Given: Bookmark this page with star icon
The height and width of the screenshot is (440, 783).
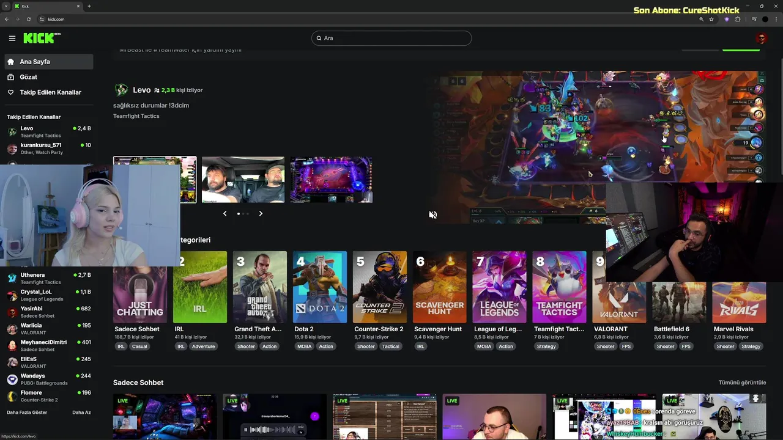Looking at the screenshot, I should pos(711,19).
